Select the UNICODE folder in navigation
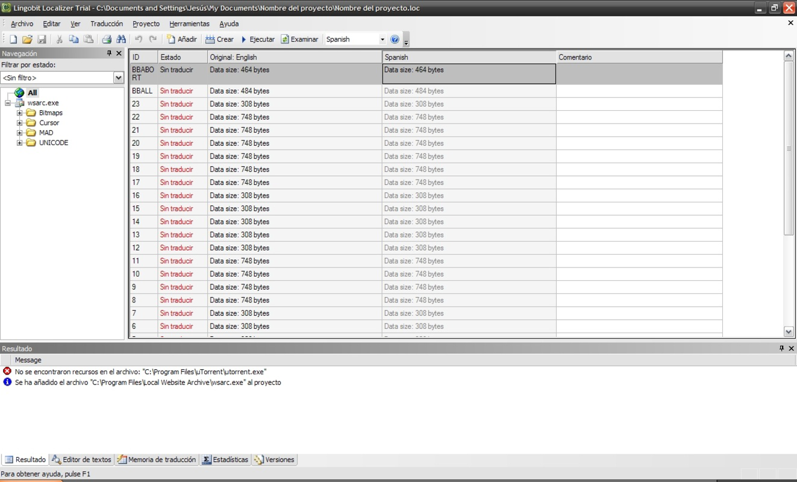Image resolution: width=797 pixels, height=482 pixels. [x=54, y=142]
